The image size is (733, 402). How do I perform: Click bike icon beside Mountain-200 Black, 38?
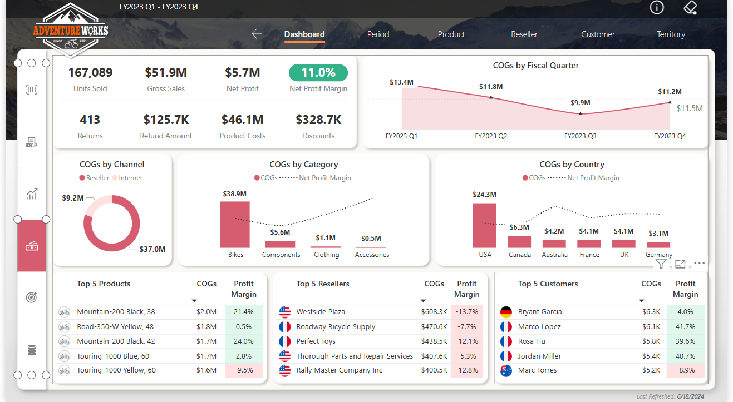[65, 312]
